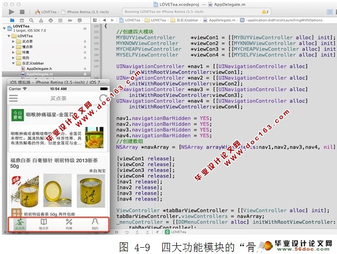Viewport: 337px width, 254px height.
Task: Expand the 特惠 folder
Action: coord(14,52)
